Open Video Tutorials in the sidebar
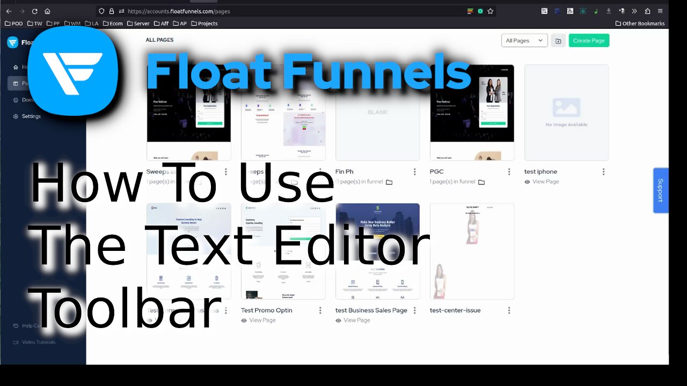The width and height of the screenshot is (687, 386). click(34, 342)
